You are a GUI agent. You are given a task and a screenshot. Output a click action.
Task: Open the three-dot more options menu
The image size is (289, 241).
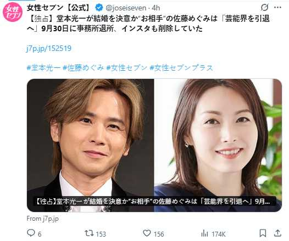(278, 8)
